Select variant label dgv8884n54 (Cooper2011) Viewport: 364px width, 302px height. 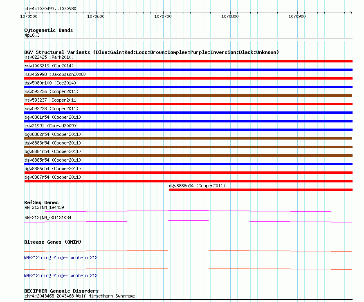53,151
